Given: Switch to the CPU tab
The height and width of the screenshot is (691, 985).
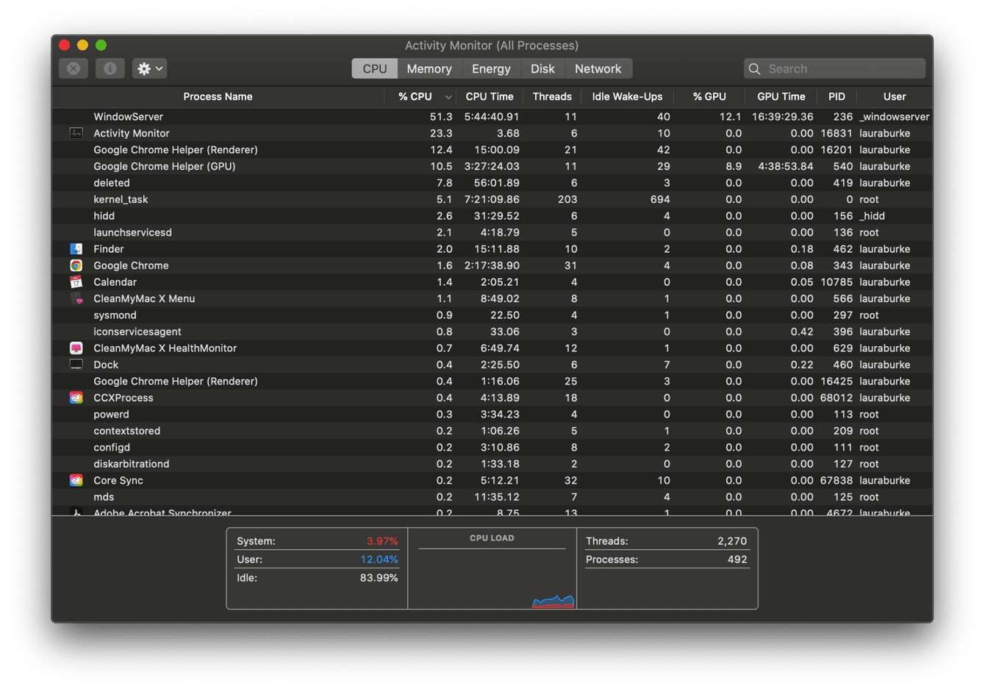Looking at the screenshot, I should (x=375, y=68).
